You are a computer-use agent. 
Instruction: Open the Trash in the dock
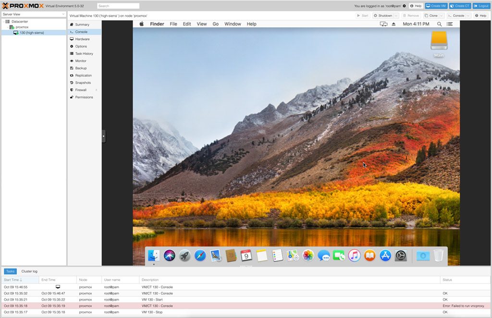click(438, 256)
